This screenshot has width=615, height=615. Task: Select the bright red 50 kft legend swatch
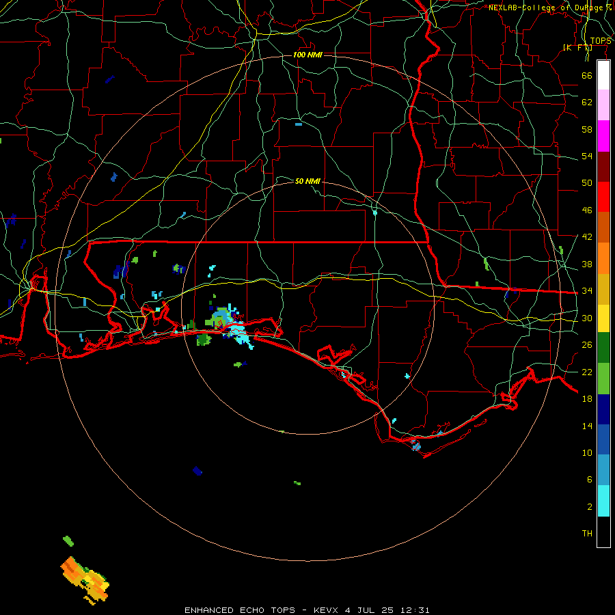point(603,197)
